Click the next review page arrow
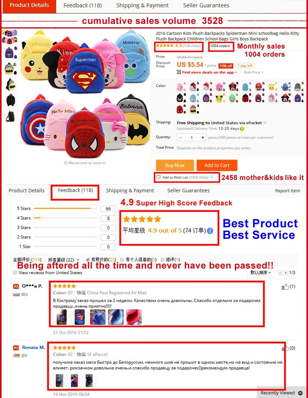Image resolution: width=308 pixels, height=398 pixels. (x=286, y=273)
